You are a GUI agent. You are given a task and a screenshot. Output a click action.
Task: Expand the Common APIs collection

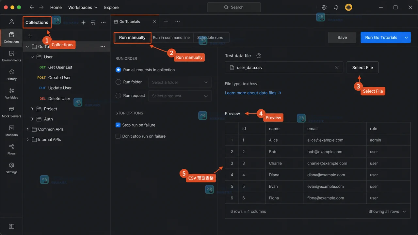coord(27,129)
